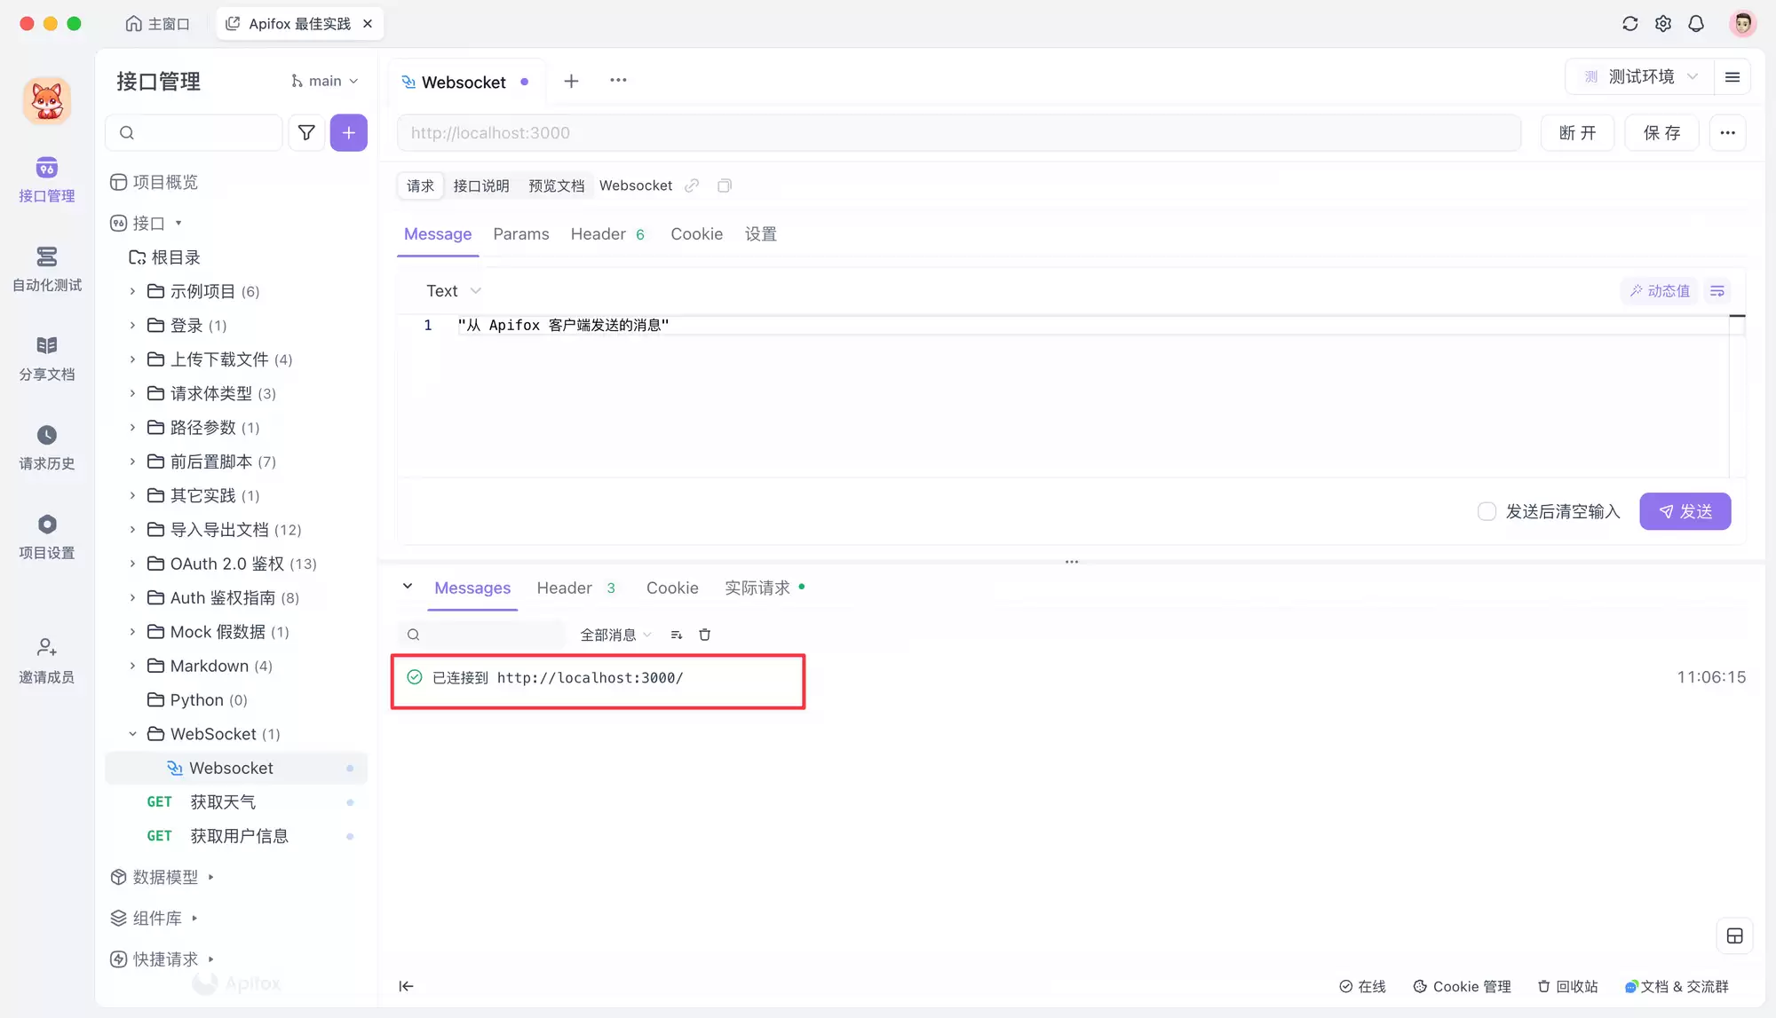This screenshot has width=1776, height=1018.
Task: Switch to the 设置 tab
Action: coord(761,234)
